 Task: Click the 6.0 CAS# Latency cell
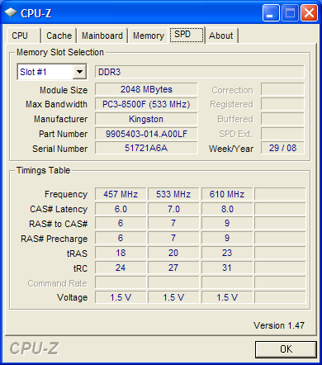[x=121, y=209]
